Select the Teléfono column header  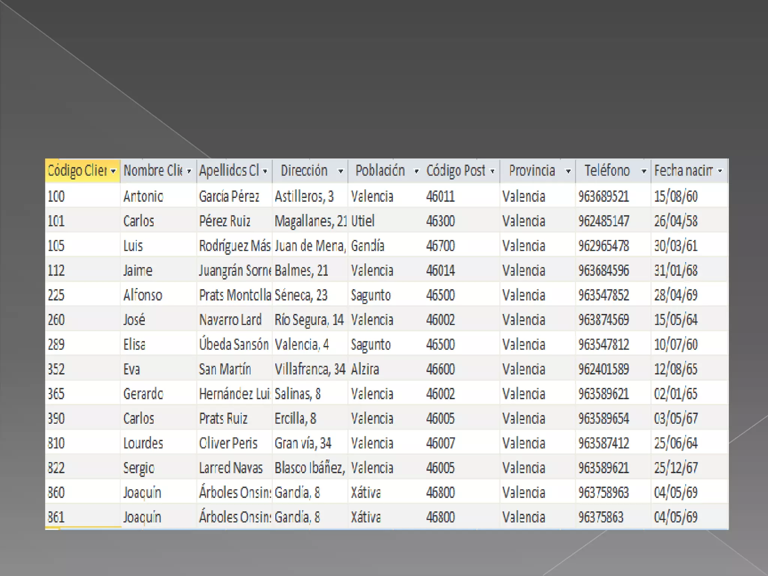tap(613, 171)
